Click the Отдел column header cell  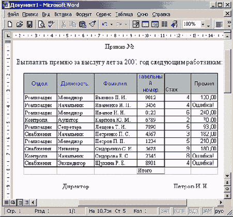tap(40, 84)
